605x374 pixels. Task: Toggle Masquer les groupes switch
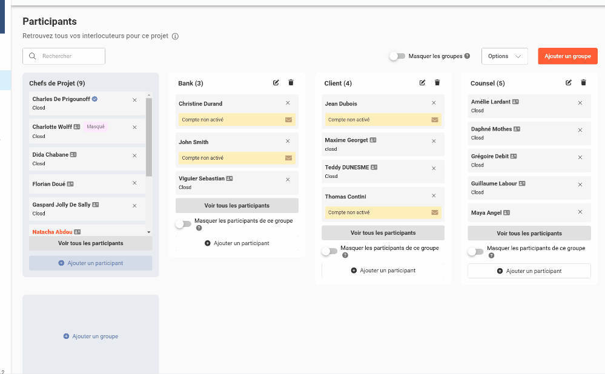(x=397, y=56)
